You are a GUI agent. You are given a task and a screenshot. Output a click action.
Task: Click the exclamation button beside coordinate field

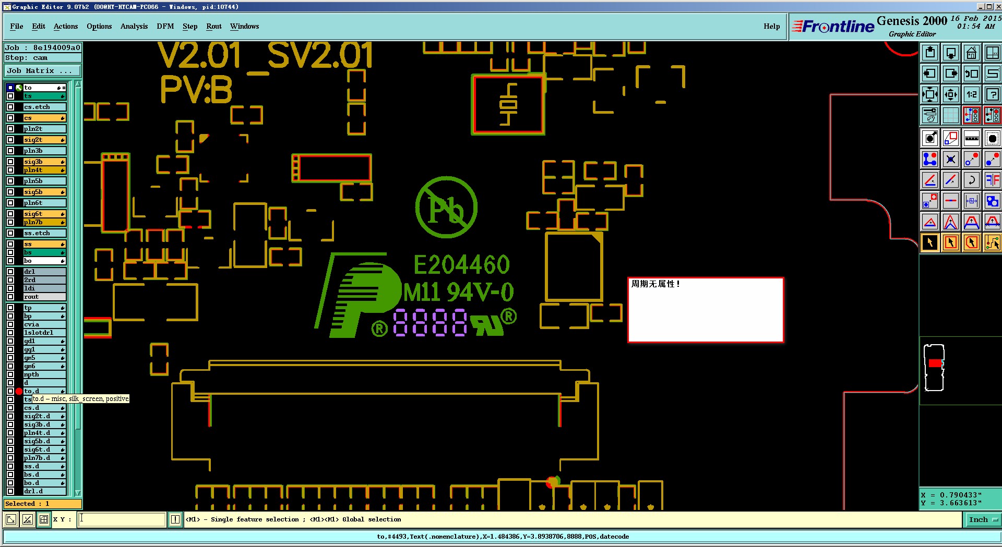[x=175, y=519]
